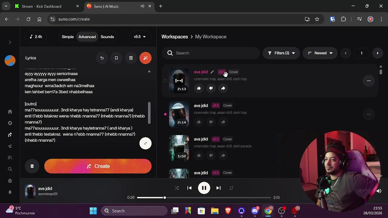Go to the next workspace page

[x=377, y=53]
